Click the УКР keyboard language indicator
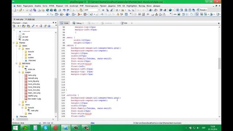 tap(204, 128)
